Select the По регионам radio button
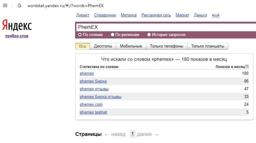 tap(112, 35)
